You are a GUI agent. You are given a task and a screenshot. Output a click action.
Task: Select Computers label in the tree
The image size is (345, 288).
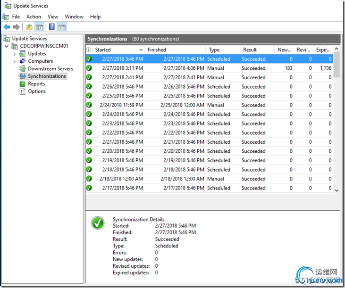[41, 61]
